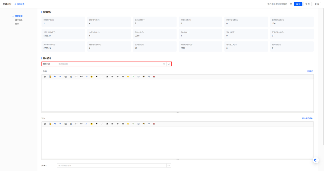
Task: Open the font size dropdown in 计划 editor
Action: pos(81,124)
